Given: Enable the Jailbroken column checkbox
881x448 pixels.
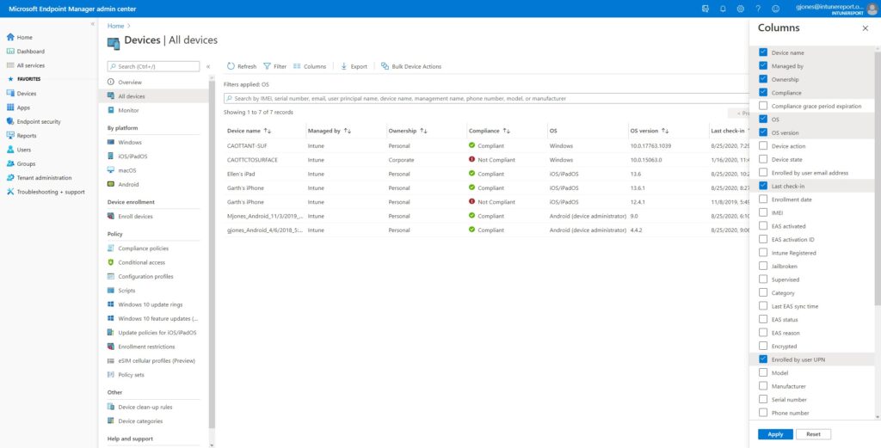Looking at the screenshot, I should point(763,267).
